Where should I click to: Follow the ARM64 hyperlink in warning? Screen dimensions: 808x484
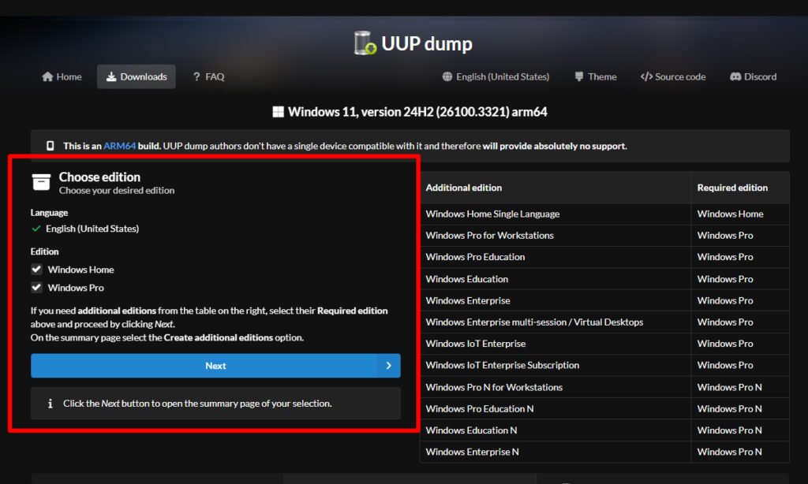119,146
